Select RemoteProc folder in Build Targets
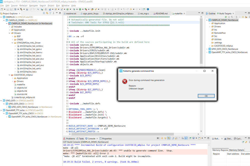 tap(218, 33)
